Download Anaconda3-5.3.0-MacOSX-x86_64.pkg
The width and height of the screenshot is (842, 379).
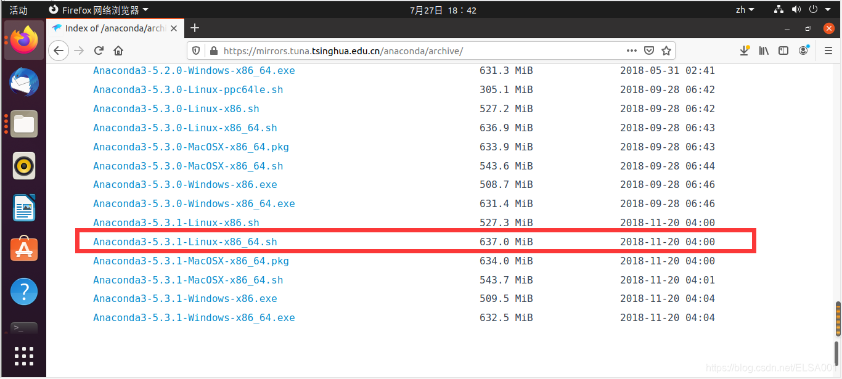pos(191,147)
